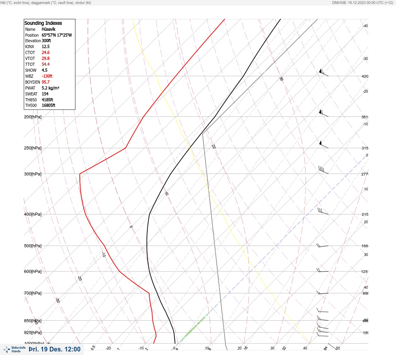The width and height of the screenshot is (396, 355).
Task: Click the 40 label on the bottom temperature axis
Action: (x=305, y=348)
